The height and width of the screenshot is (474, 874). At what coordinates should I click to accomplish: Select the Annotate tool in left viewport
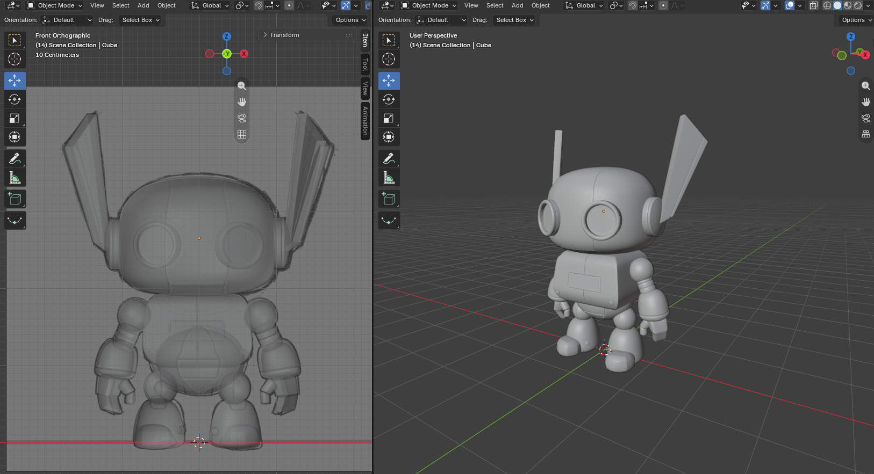15,158
